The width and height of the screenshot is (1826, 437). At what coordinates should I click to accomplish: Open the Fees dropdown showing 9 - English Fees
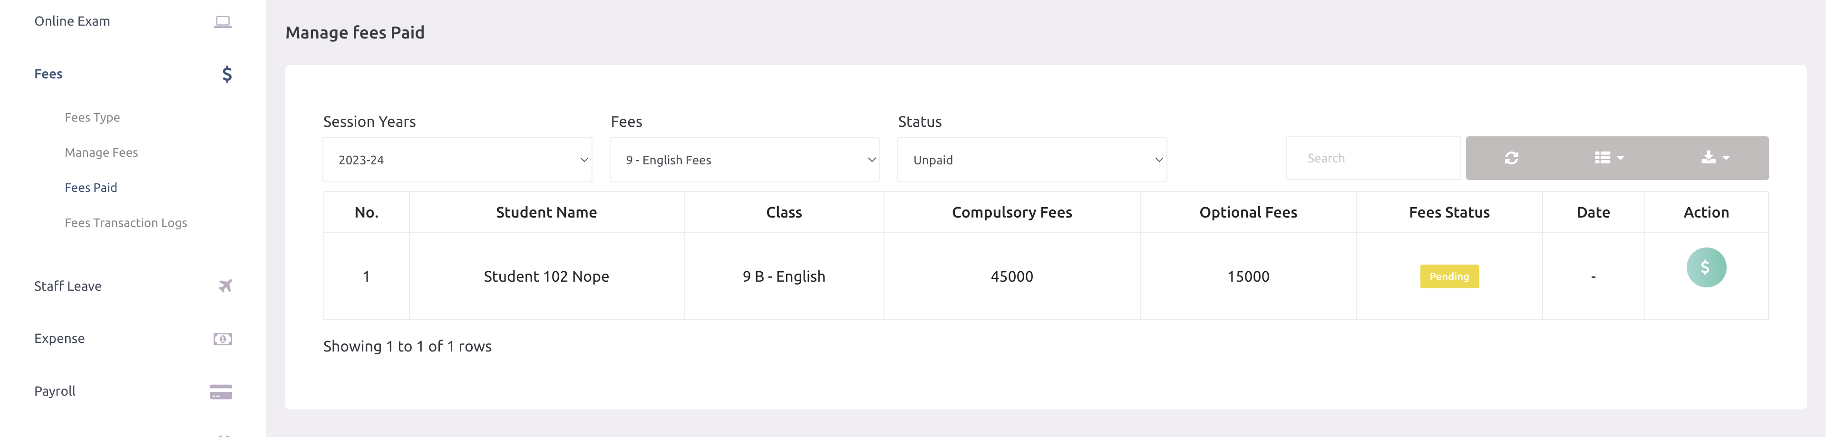pos(744,159)
